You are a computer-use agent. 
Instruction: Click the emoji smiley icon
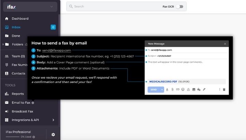coord(183,89)
